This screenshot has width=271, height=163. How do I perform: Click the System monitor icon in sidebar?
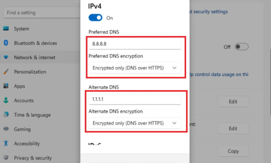(x=6, y=29)
